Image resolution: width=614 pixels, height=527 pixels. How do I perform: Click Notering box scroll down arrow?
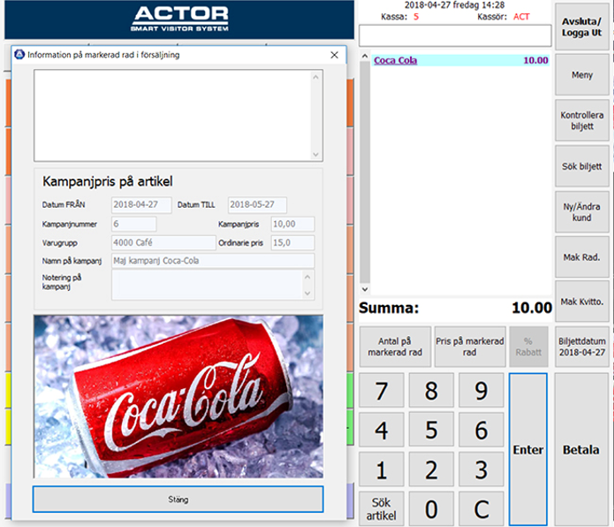307,293
